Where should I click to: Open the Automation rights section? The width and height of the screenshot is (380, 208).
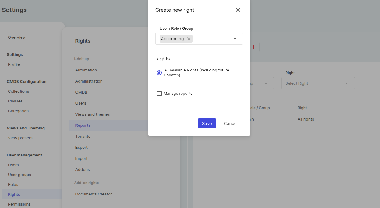point(86,70)
